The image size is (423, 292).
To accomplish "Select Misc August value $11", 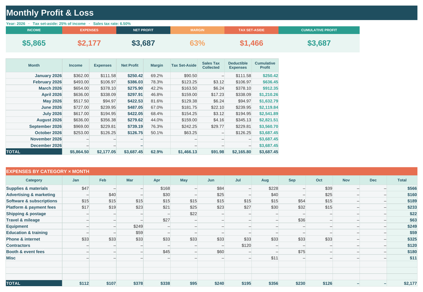I will point(265,258).
